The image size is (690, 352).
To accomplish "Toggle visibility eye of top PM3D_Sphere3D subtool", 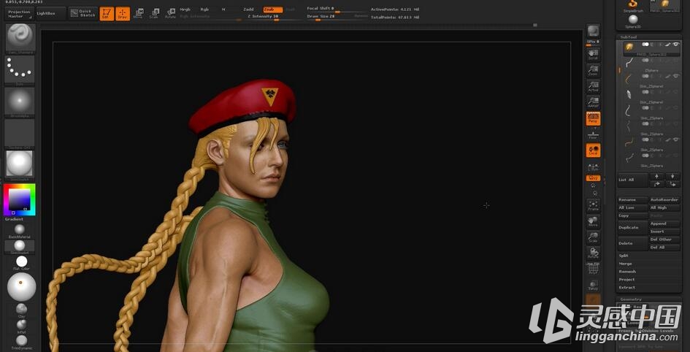I will [676, 45].
